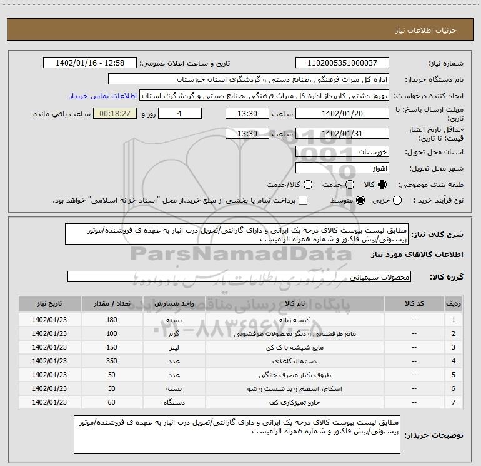The height and width of the screenshot is (466, 481).
Task: Click unit دستگاه in the جارو row
Action: pyautogui.click(x=174, y=402)
